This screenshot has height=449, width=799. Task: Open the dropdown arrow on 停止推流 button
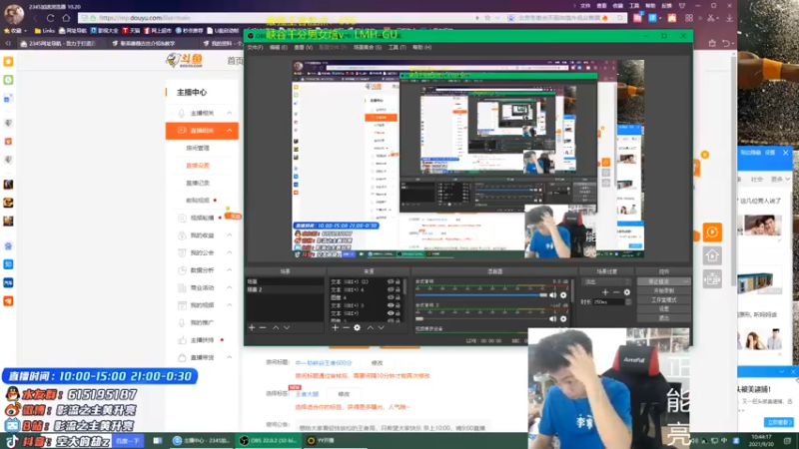coord(685,281)
